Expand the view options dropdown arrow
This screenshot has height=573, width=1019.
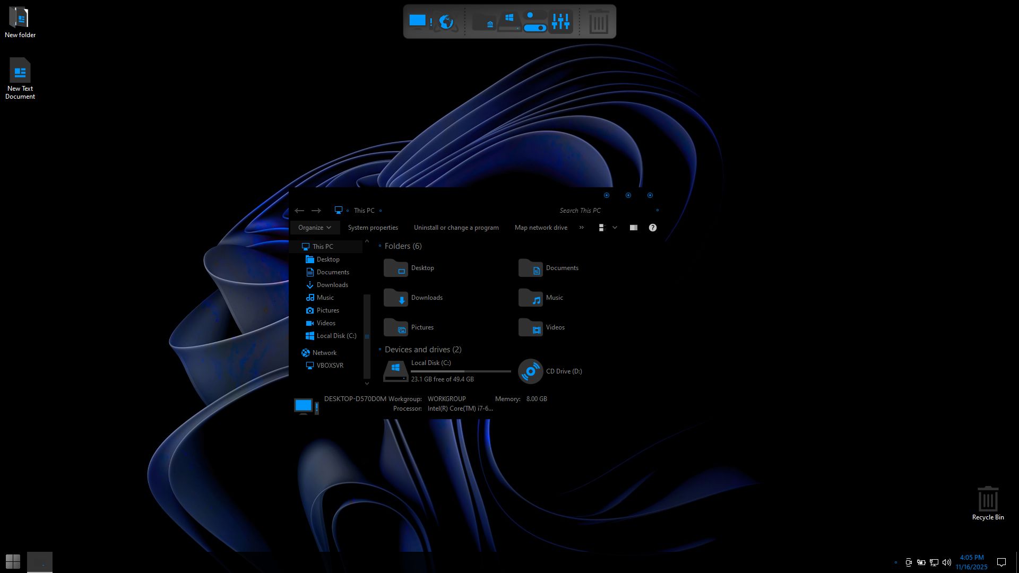(615, 228)
